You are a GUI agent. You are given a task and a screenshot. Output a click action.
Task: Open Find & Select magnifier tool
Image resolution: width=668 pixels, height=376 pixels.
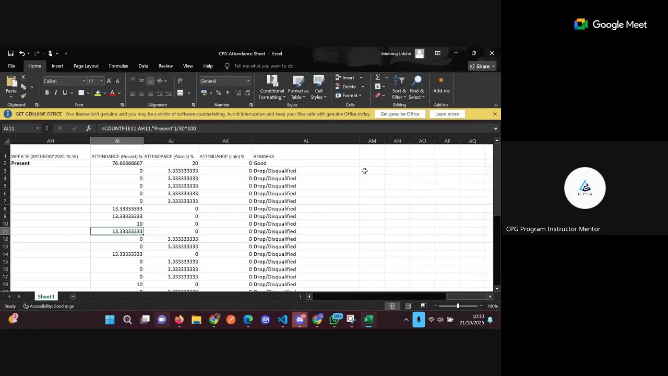[417, 87]
